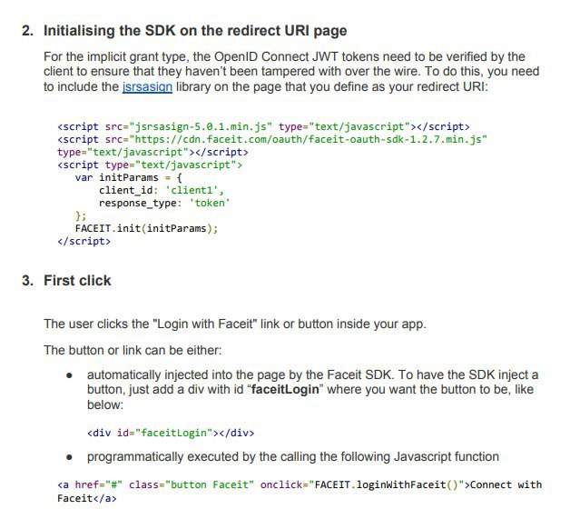Click the client_id 'client1' code line

click(162, 190)
